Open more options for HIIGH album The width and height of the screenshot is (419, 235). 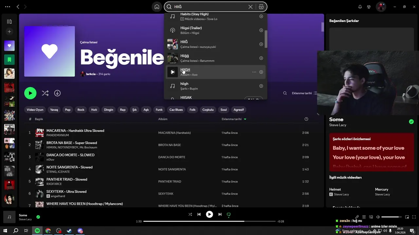254,72
